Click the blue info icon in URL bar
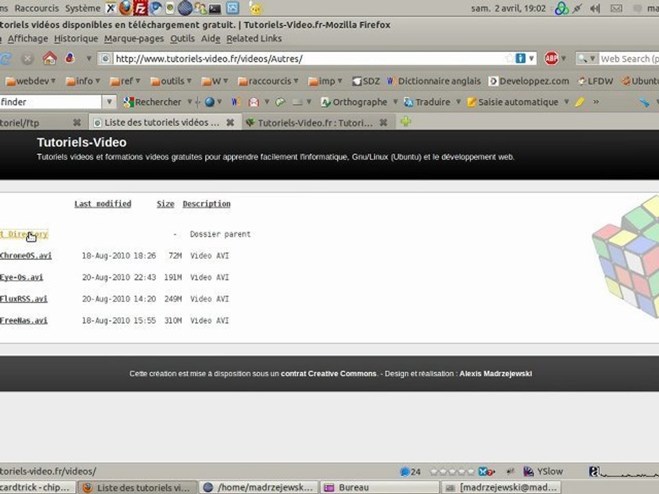 pos(520,58)
